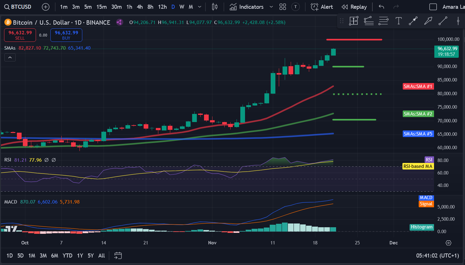Start bar Replay mode
Viewport: 465px width, 265px height.
354,7
